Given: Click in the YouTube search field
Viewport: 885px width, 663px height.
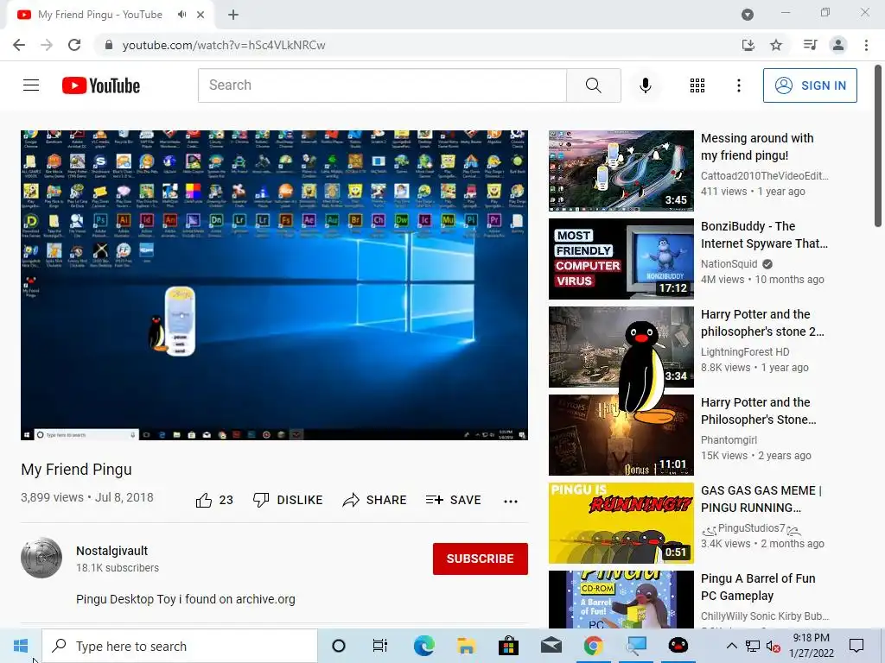Looking at the screenshot, I should pyautogui.click(x=382, y=85).
